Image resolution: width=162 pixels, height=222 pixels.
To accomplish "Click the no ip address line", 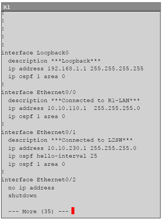I will 31,188.
